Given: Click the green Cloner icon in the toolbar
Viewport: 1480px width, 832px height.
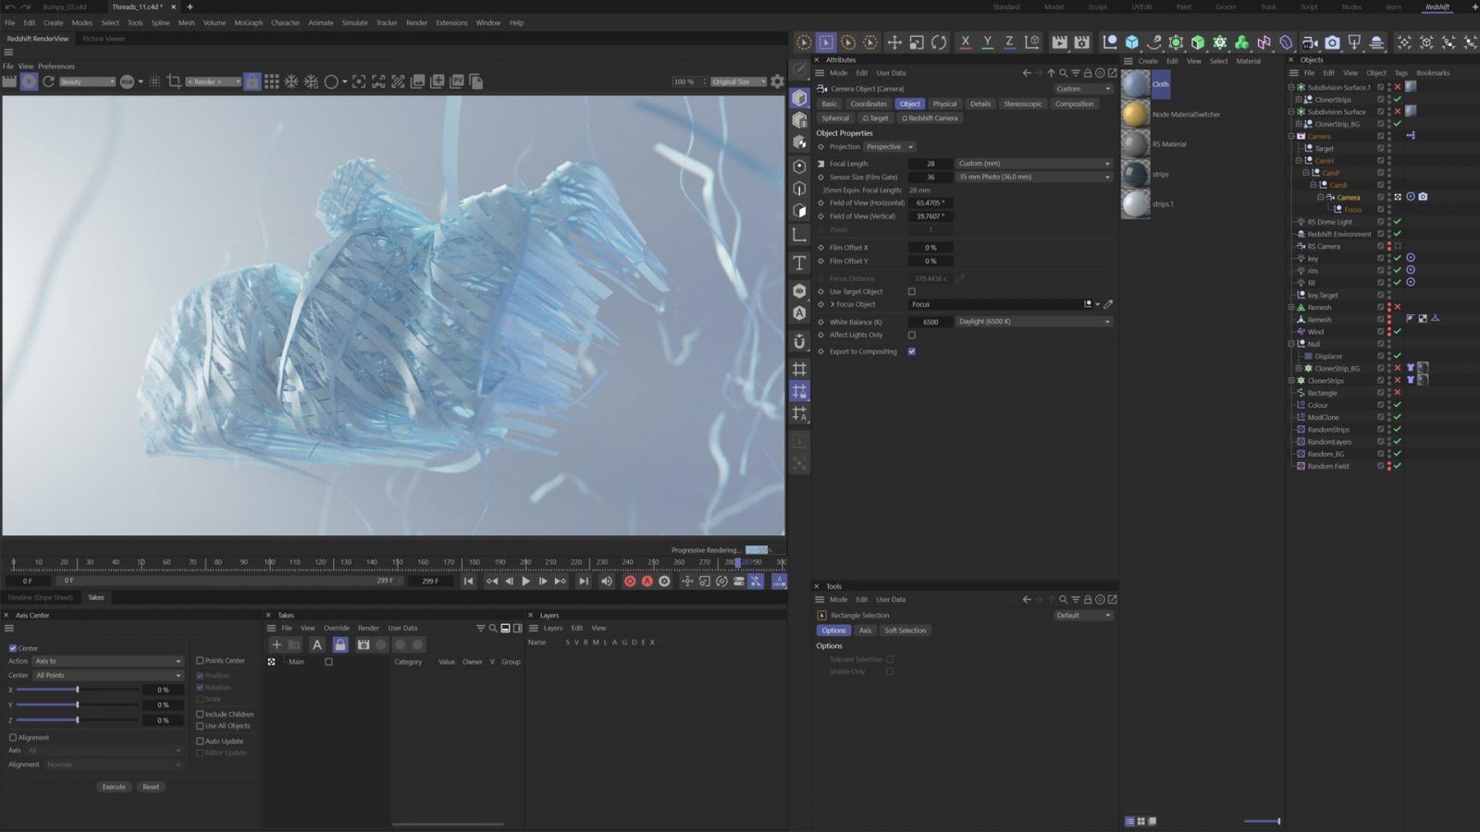Looking at the screenshot, I should coord(1176,43).
